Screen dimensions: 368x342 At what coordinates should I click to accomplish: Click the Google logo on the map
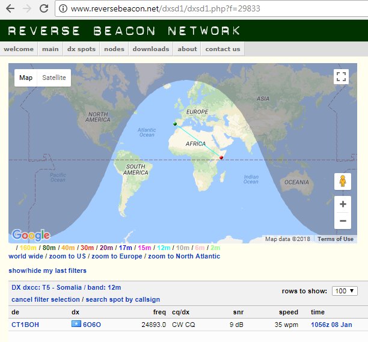click(x=31, y=235)
